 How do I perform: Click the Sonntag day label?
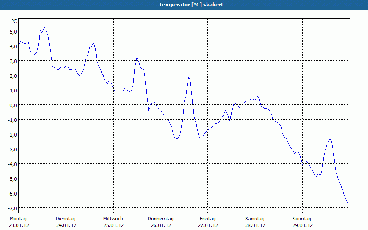(302, 219)
